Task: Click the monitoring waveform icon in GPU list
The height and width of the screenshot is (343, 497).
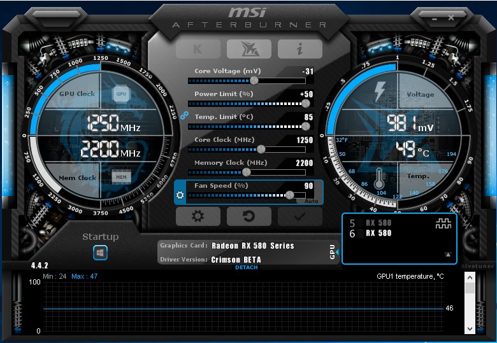Action: point(443,224)
